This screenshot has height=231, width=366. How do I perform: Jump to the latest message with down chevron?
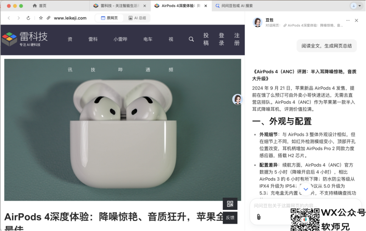306,189
